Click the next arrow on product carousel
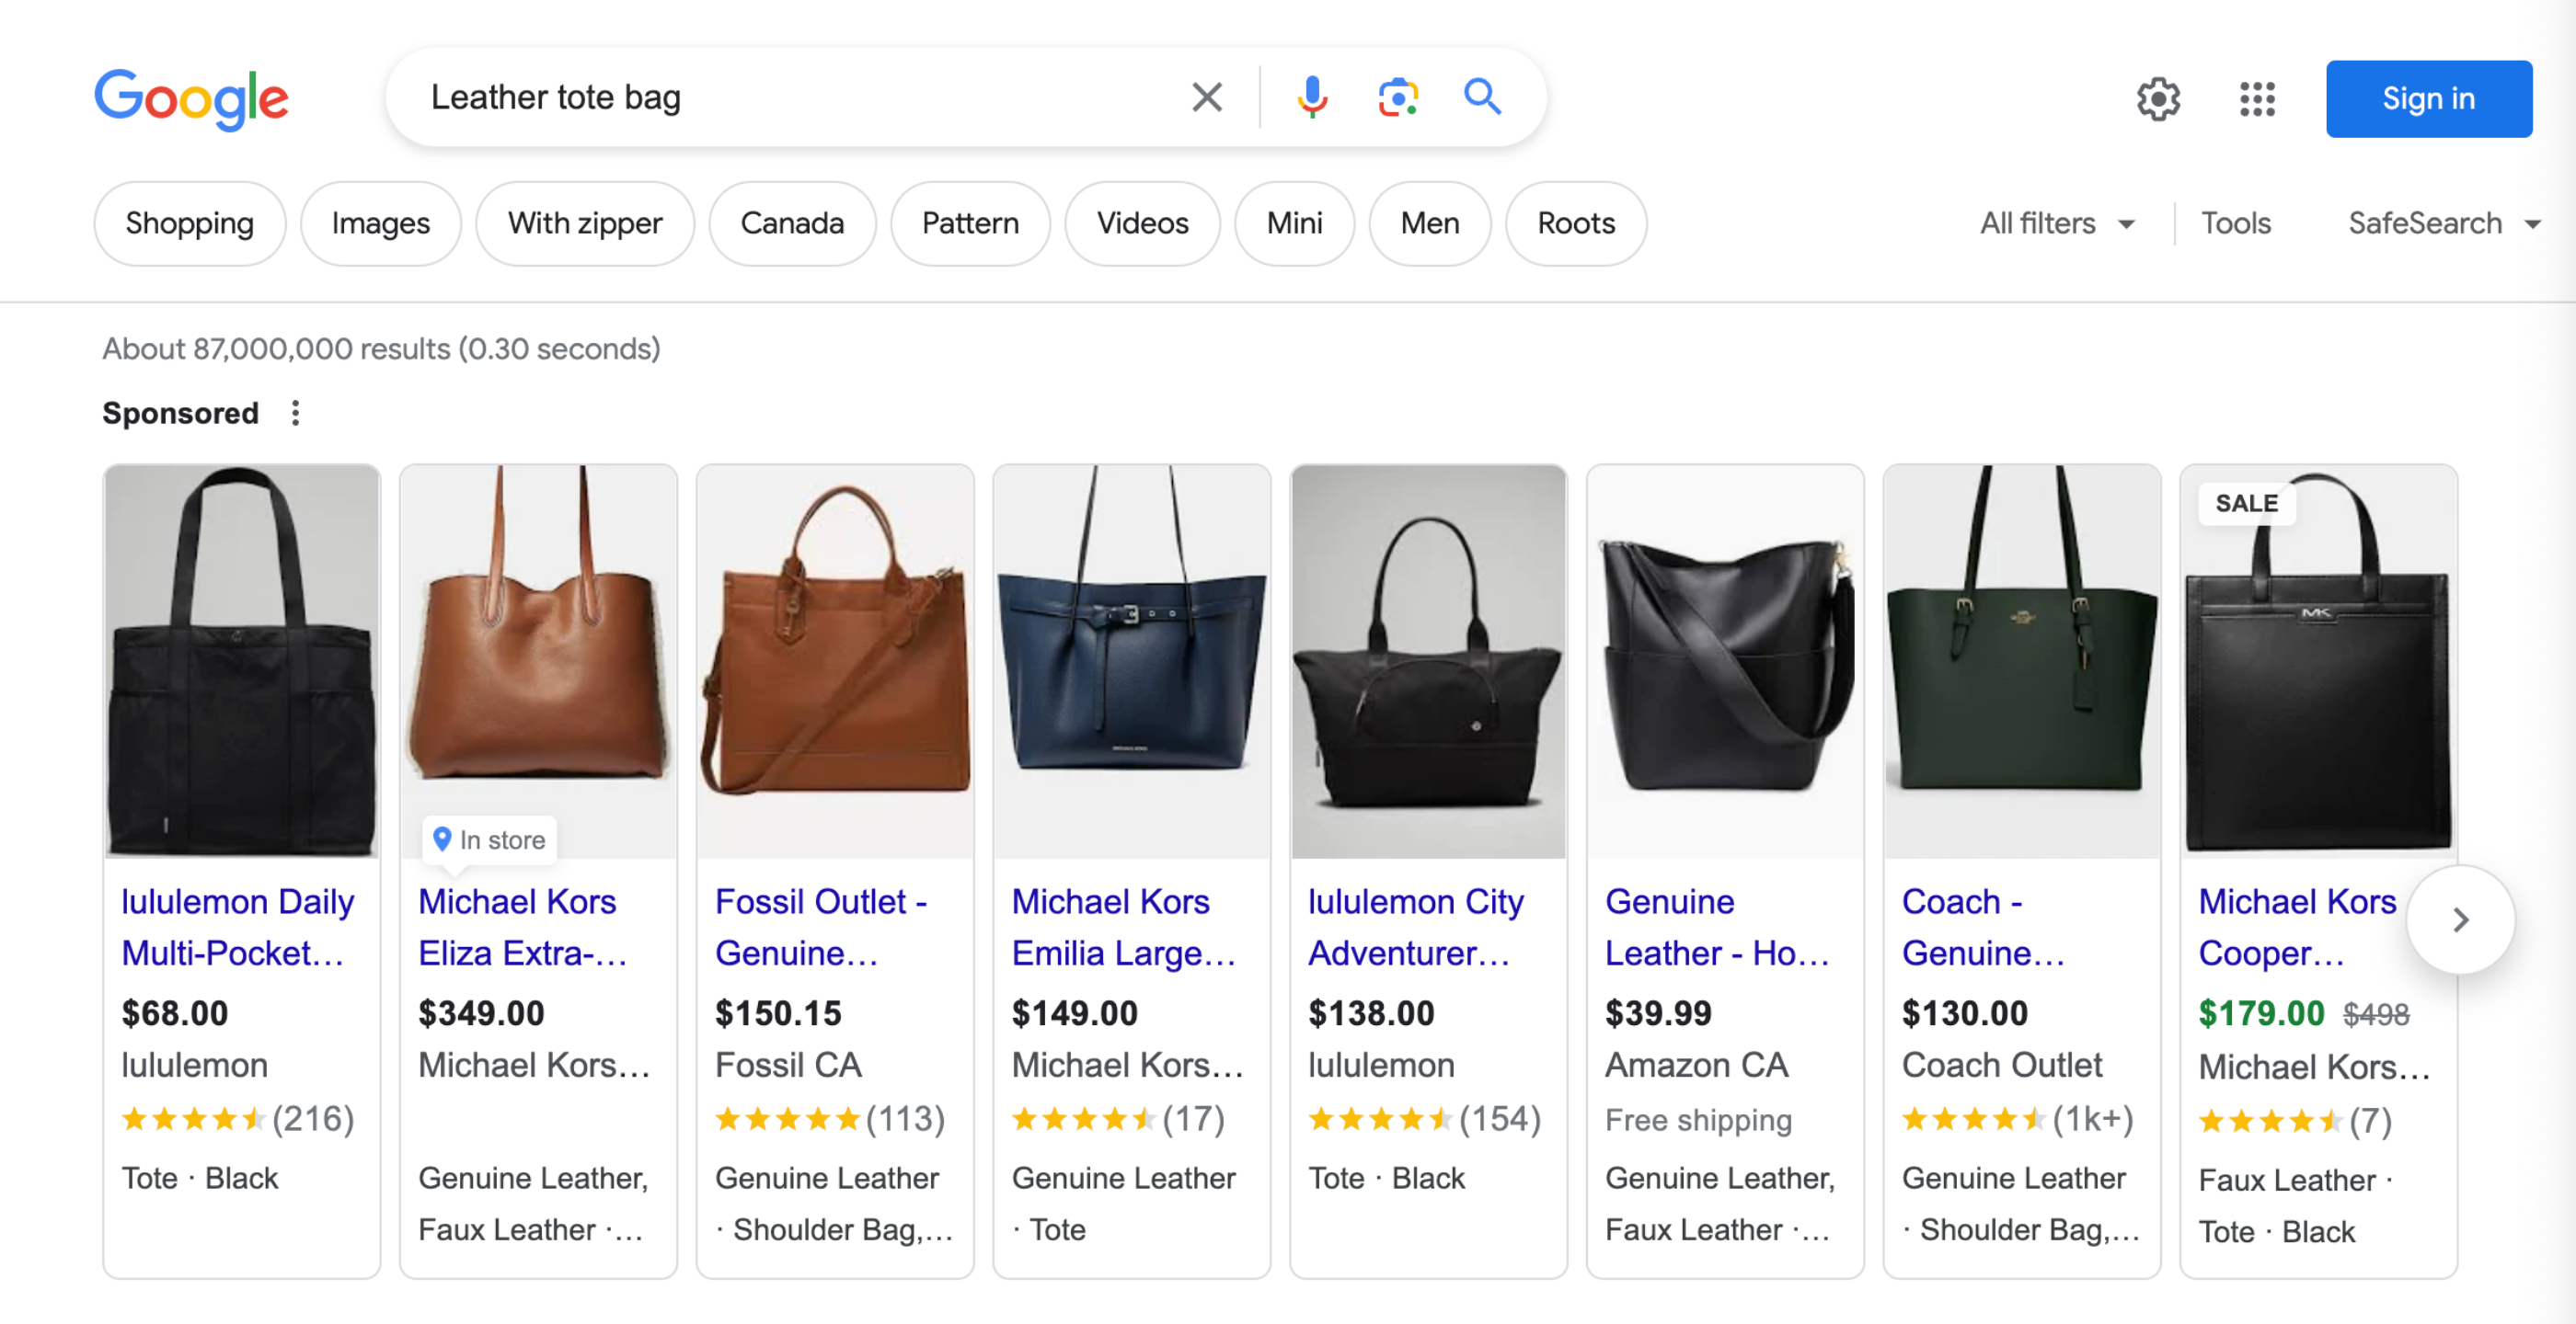 click(x=2459, y=919)
